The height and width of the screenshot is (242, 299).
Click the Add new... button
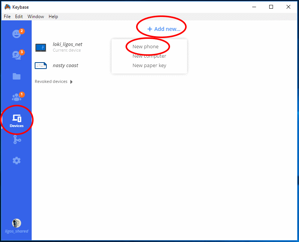pos(164,29)
